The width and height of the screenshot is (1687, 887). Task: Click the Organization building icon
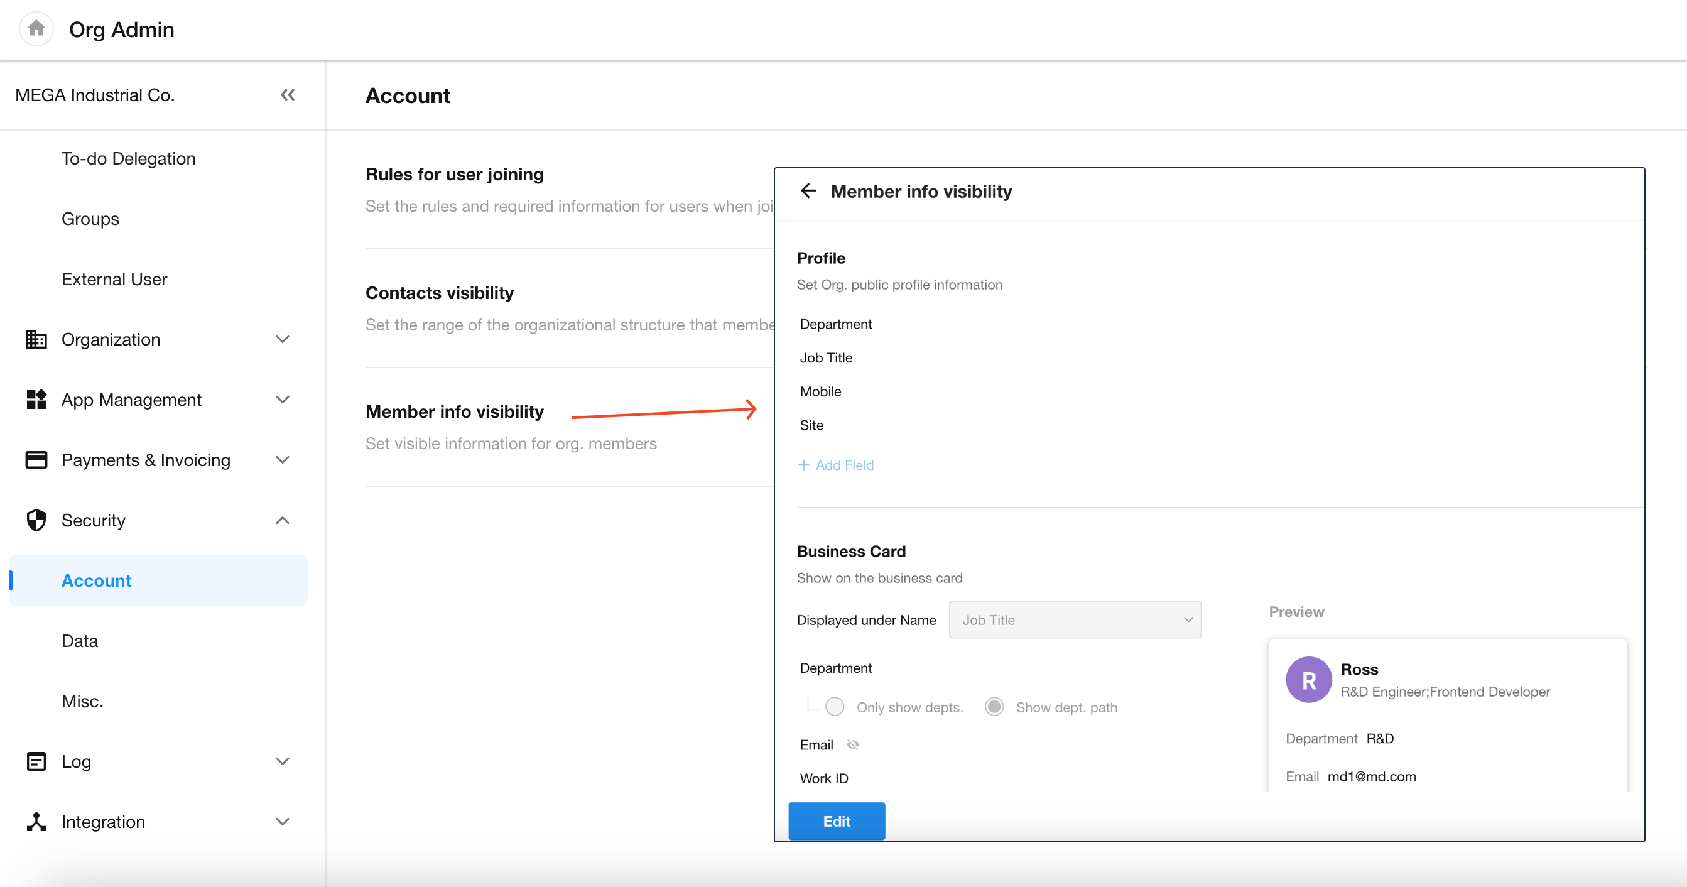[36, 339]
